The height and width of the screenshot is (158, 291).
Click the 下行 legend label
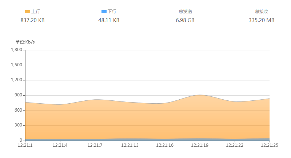112,12
